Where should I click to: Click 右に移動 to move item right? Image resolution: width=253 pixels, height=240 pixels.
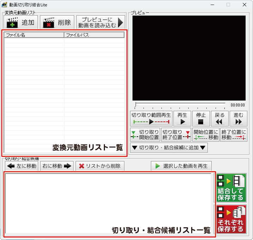(x=57, y=166)
